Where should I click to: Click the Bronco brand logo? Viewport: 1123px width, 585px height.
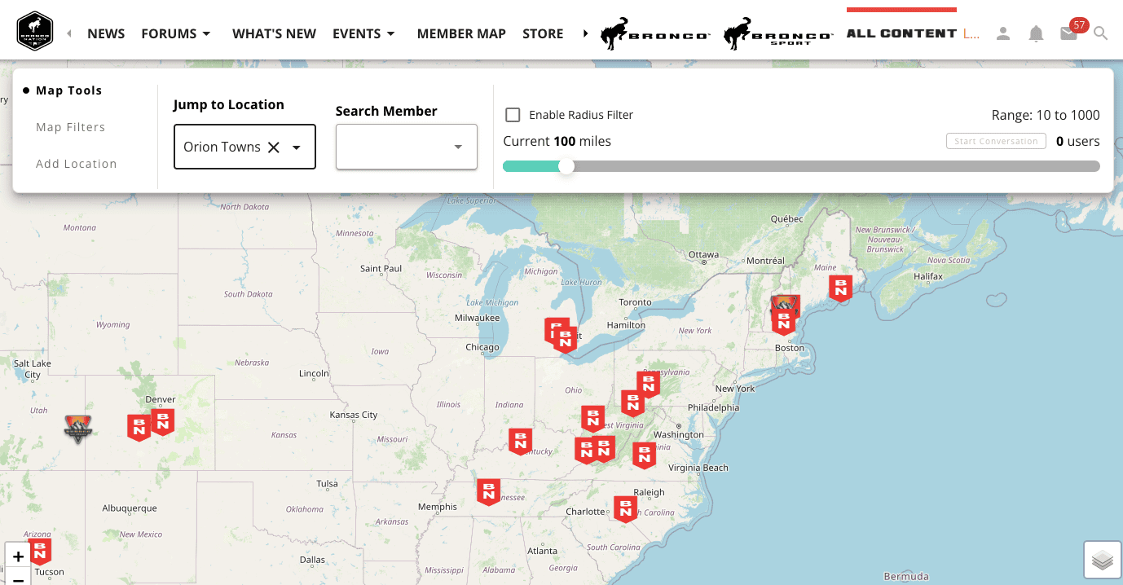click(656, 33)
